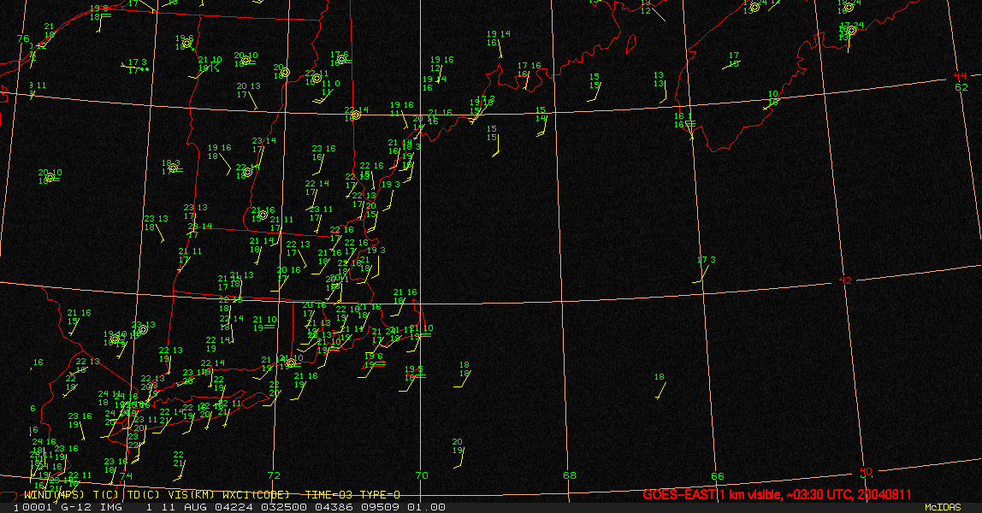
Task: Click the 19 16 over 12 station plot
Action: coord(441,64)
